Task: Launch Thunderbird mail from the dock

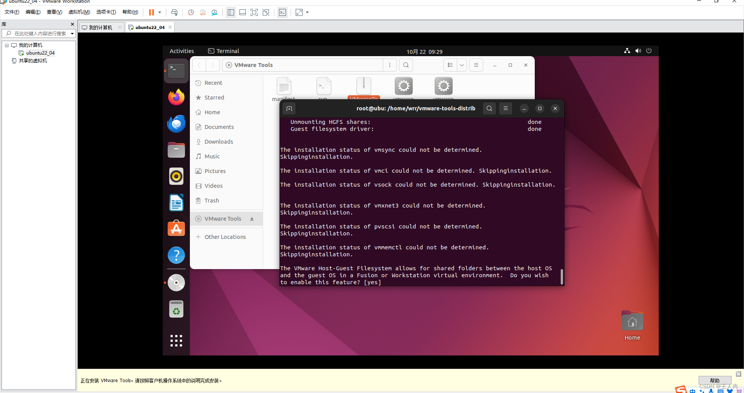Action: pos(176,124)
